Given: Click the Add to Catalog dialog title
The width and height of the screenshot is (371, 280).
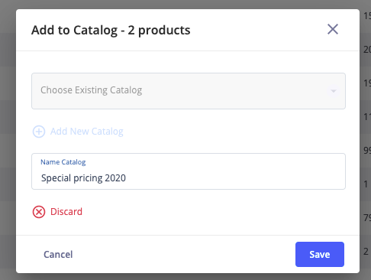Looking at the screenshot, I should [x=111, y=30].
